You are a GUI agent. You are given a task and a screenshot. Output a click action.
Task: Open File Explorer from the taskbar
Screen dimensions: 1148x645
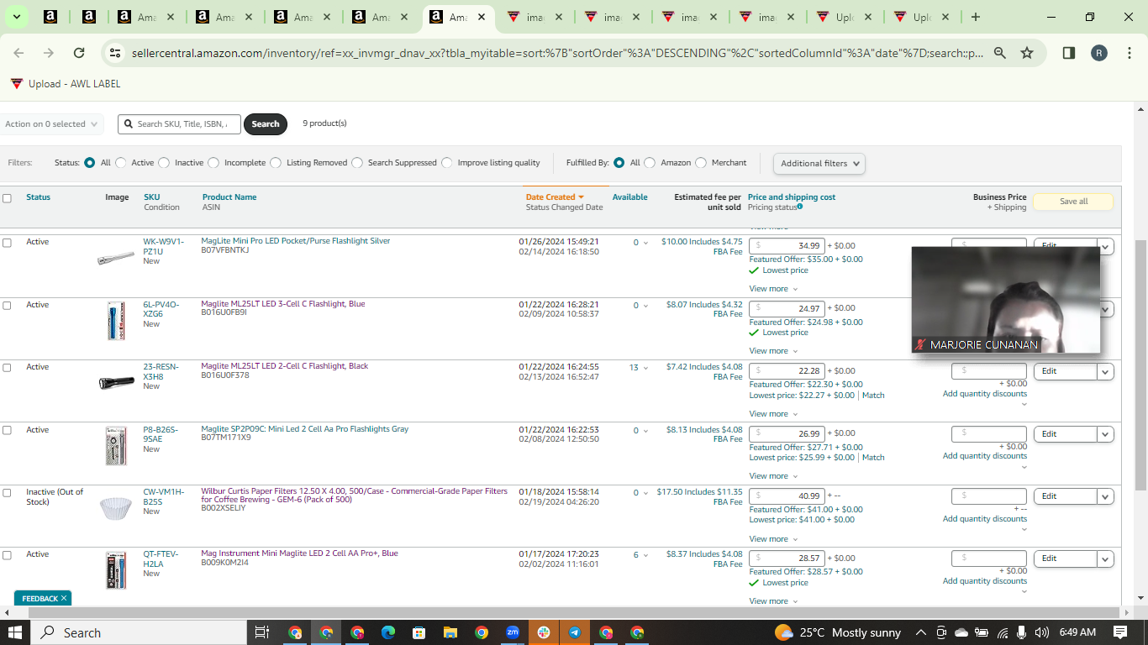[x=450, y=632]
